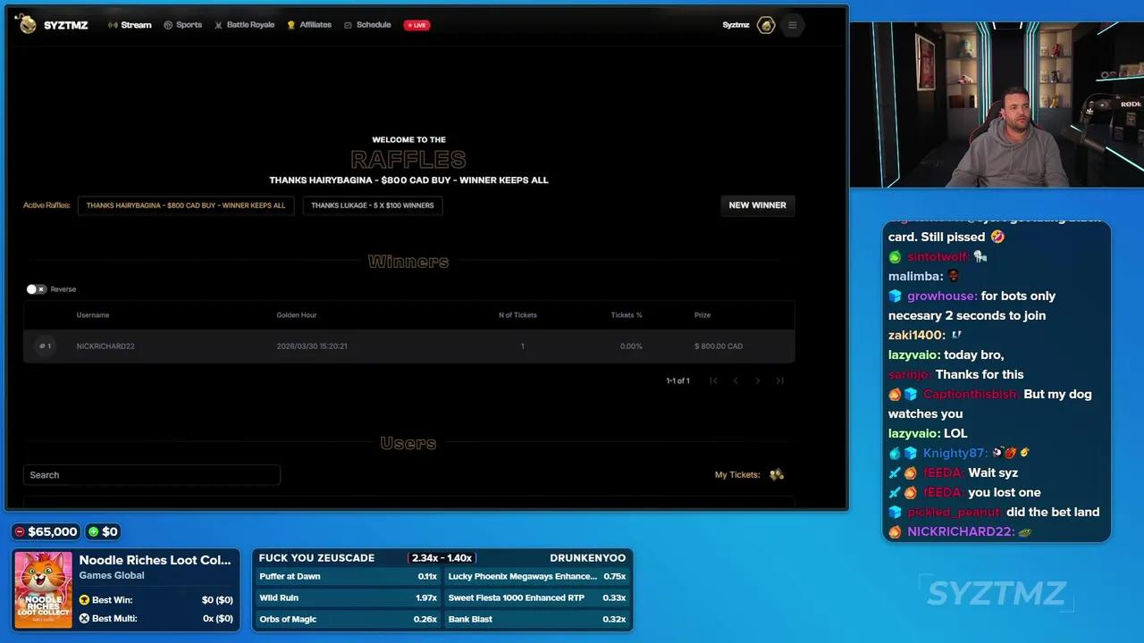Click Knighty87's username in chat

coord(955,454)
